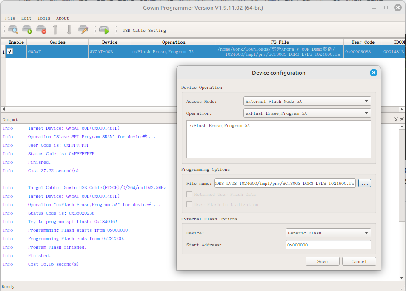Viewport: 406px width, 291px height.
Task: Click the Cost 36.16 second(s) output line
Action: pyautogui.click(x=53, y=264)
